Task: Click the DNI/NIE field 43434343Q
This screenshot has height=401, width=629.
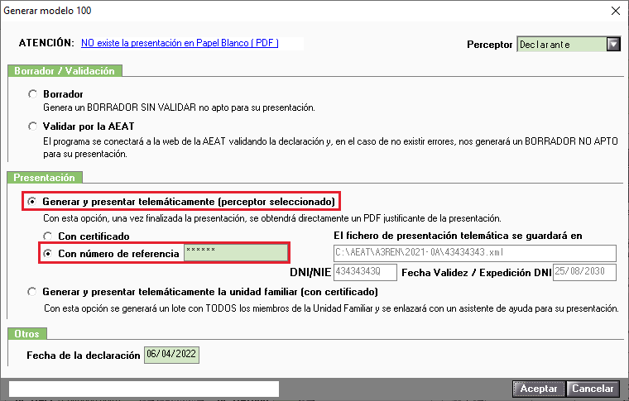Action: pos(365,272)
